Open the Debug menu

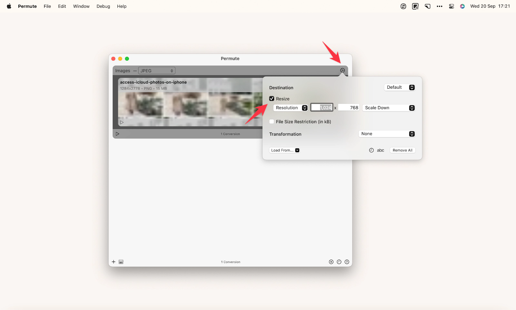coord(103,6)
